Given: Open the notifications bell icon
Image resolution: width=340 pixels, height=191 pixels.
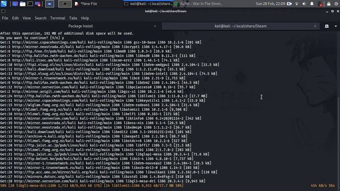Looking at the screenshot, I should [x=312, y=4].
